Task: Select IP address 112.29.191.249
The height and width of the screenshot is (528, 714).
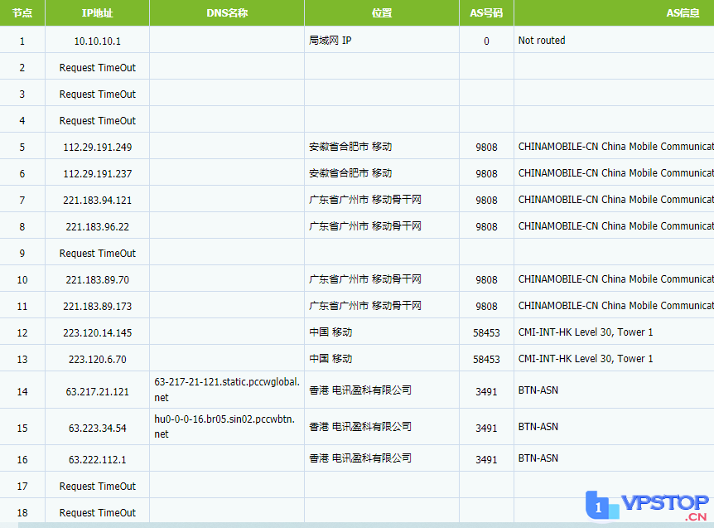Action: click(98, 148)
